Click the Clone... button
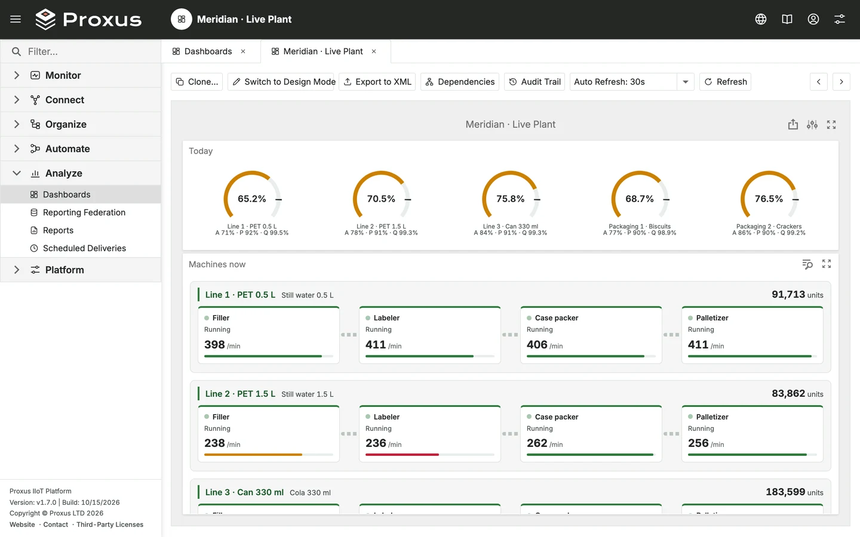This screenshot has height=537, width=860. (197, 82)
